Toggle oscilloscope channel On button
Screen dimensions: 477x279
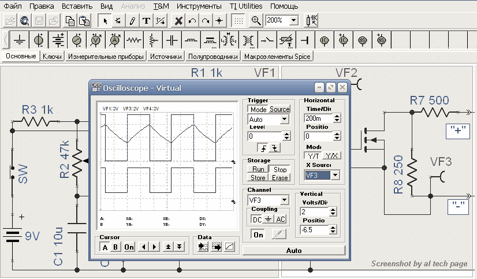[x=258, y=235]
